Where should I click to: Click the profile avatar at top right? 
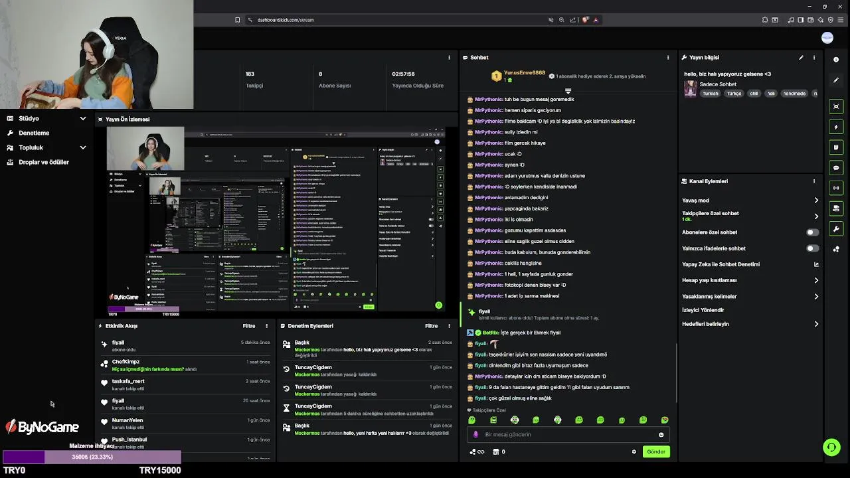coord(827,38)
